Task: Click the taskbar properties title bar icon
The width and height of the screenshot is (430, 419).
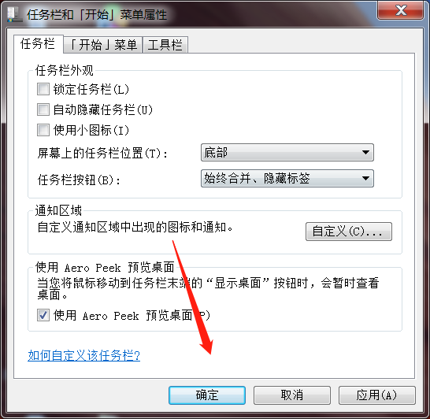Action: (14, 14)
